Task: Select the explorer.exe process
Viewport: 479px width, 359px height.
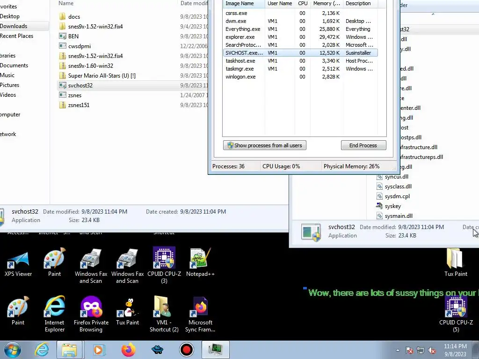Action: coord(300,37)
